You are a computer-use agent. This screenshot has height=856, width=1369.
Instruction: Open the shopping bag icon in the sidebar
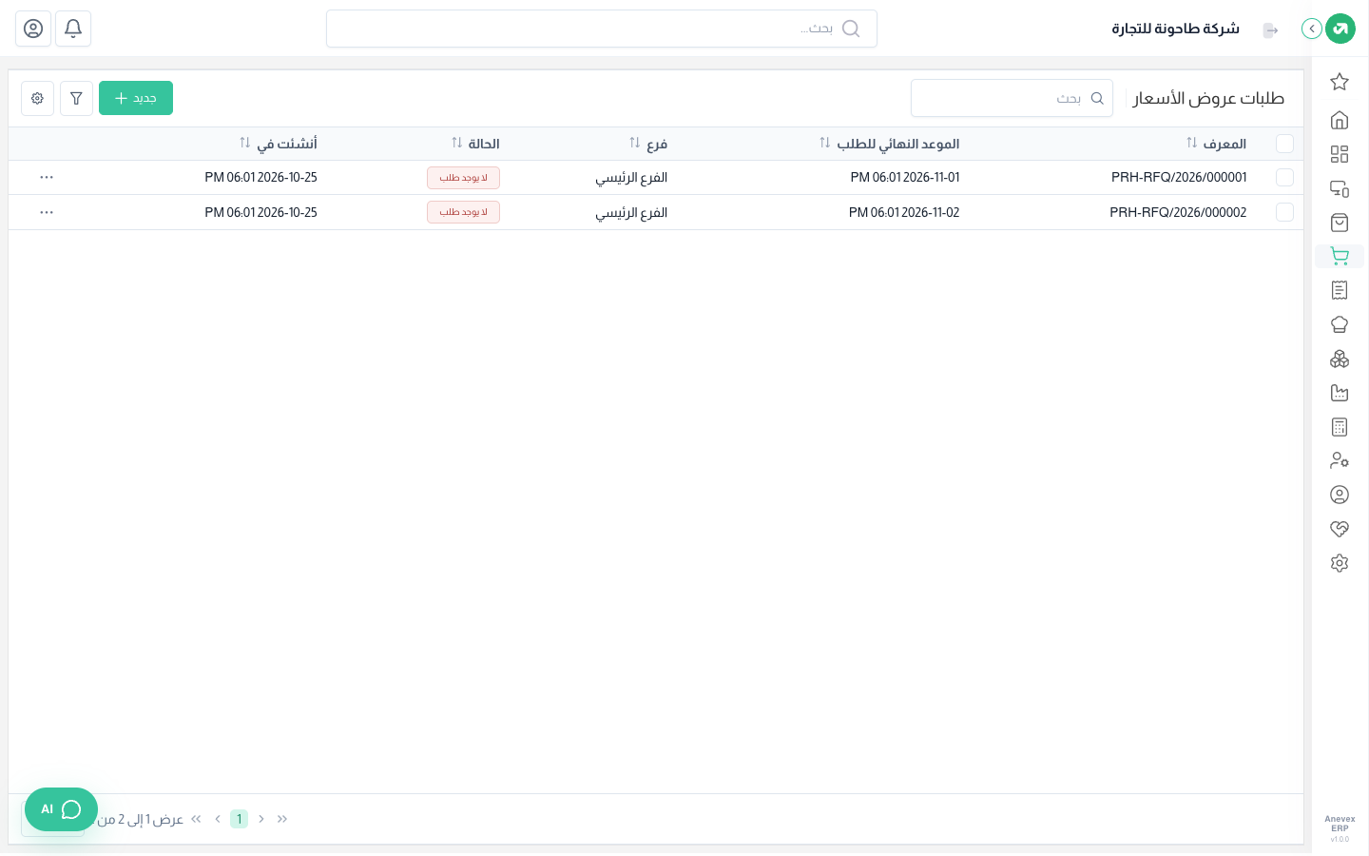coord(1340,223)
